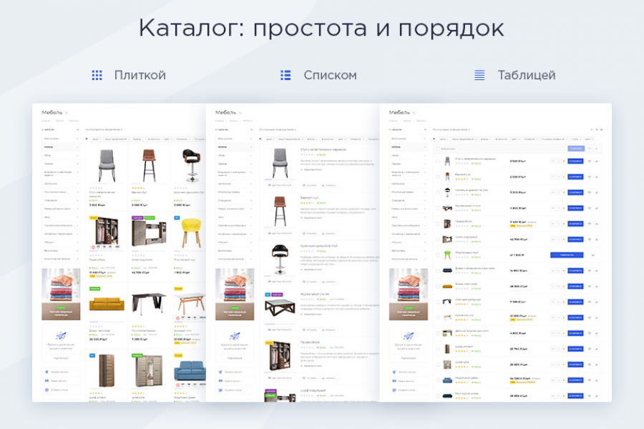
Task: Open the sort-by-popularity dropdown in tile panel
Action: coord(104,129)
